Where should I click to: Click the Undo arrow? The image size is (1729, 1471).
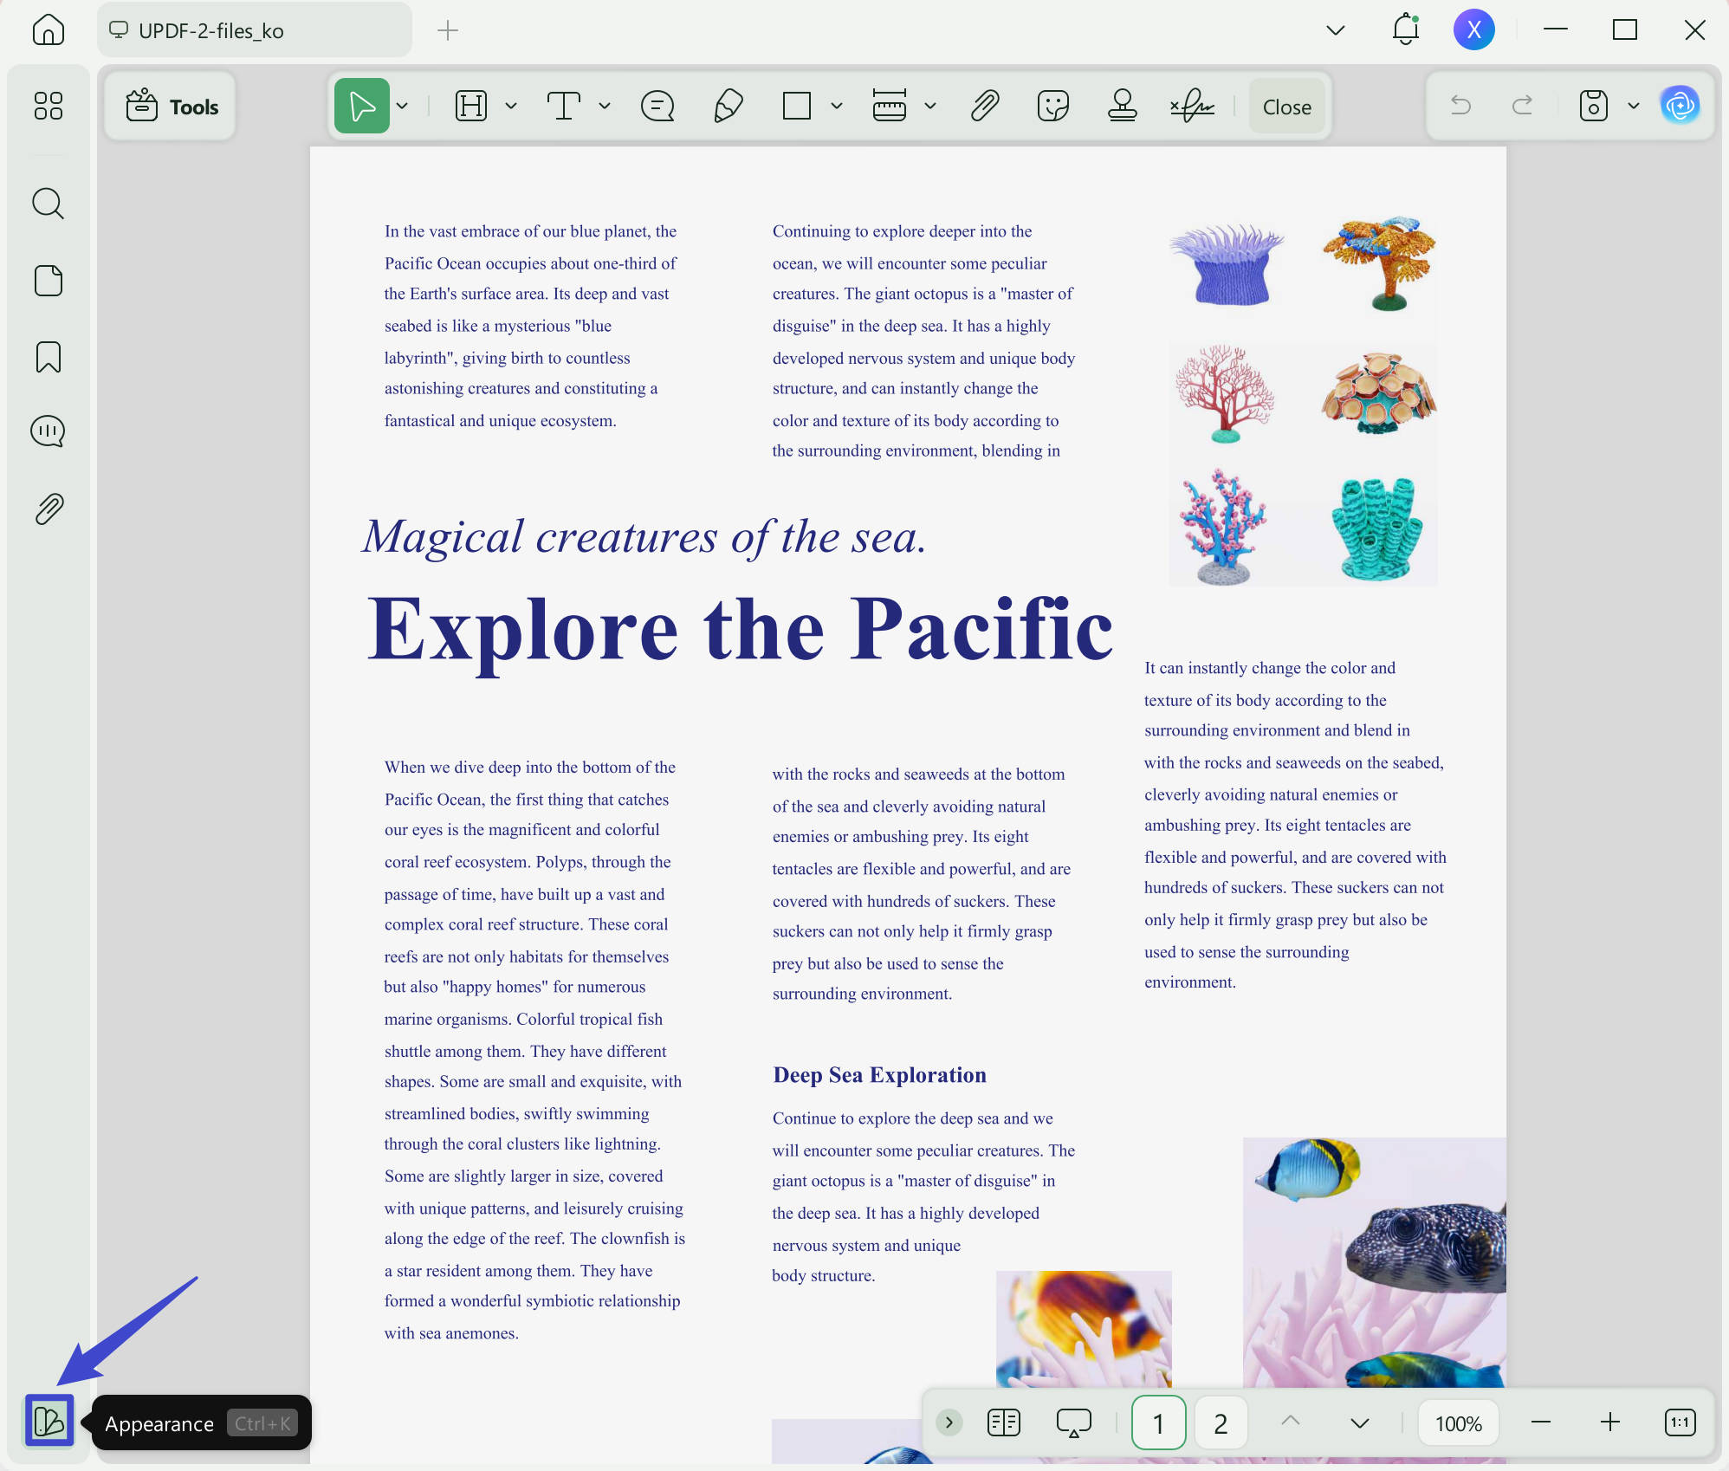point(1461,106)
